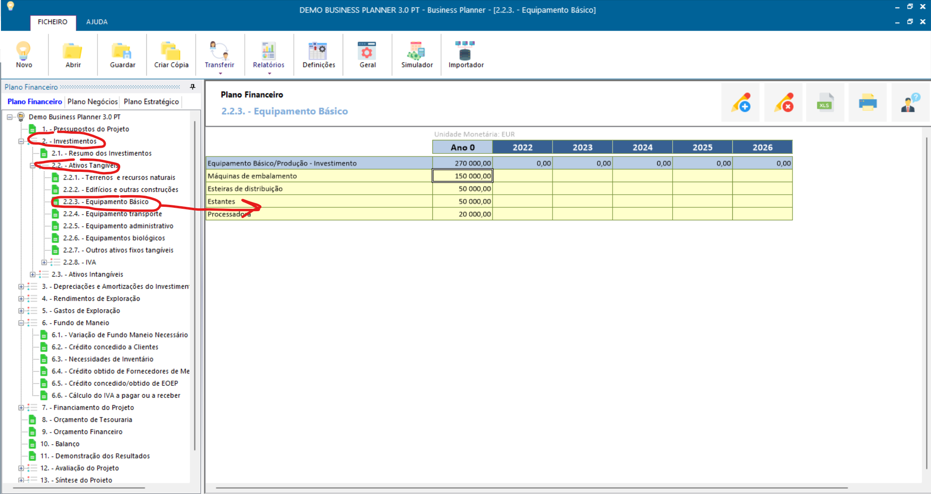
Task: Print the Equipamento Básico table
Action: click(x=868, y=102)
